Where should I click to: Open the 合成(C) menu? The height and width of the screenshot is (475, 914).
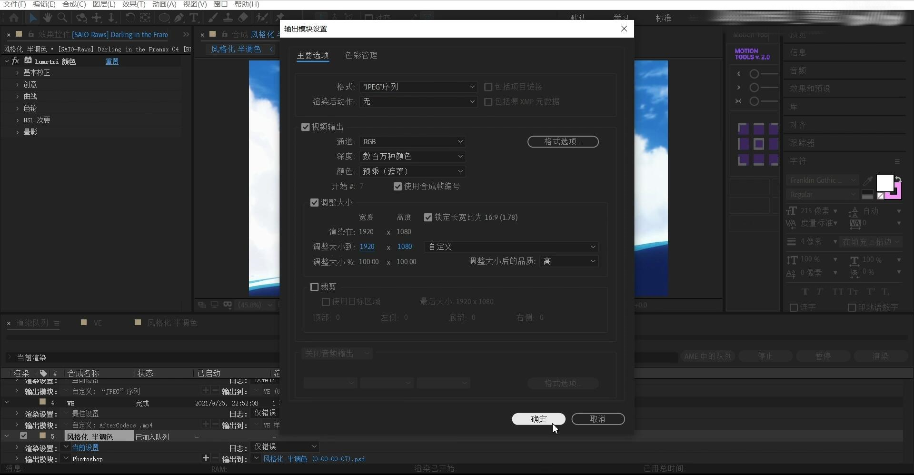pos(74,4)
